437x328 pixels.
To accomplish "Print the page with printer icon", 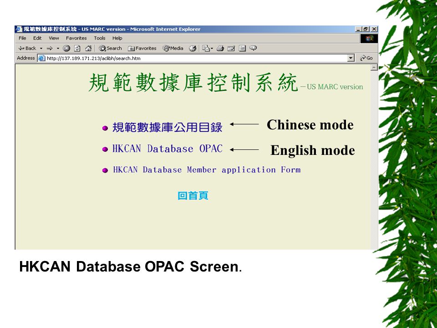I will coord(220,48).
